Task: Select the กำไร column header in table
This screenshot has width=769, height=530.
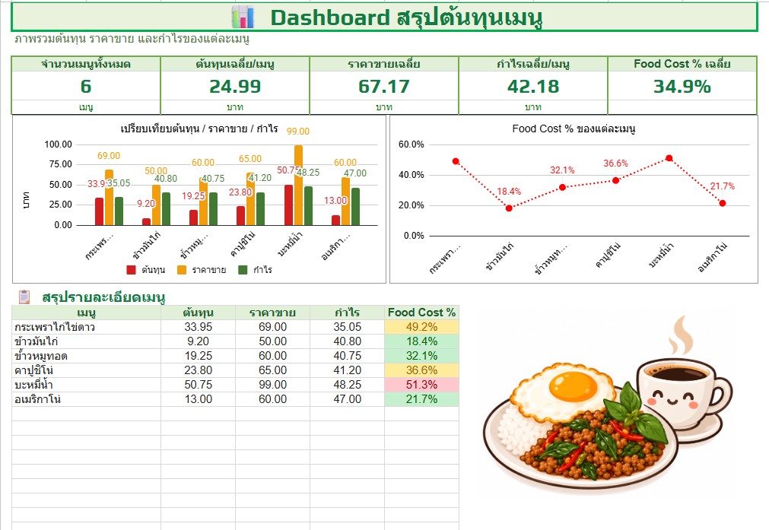Action: pyautogui.click(x=347, y=313)
